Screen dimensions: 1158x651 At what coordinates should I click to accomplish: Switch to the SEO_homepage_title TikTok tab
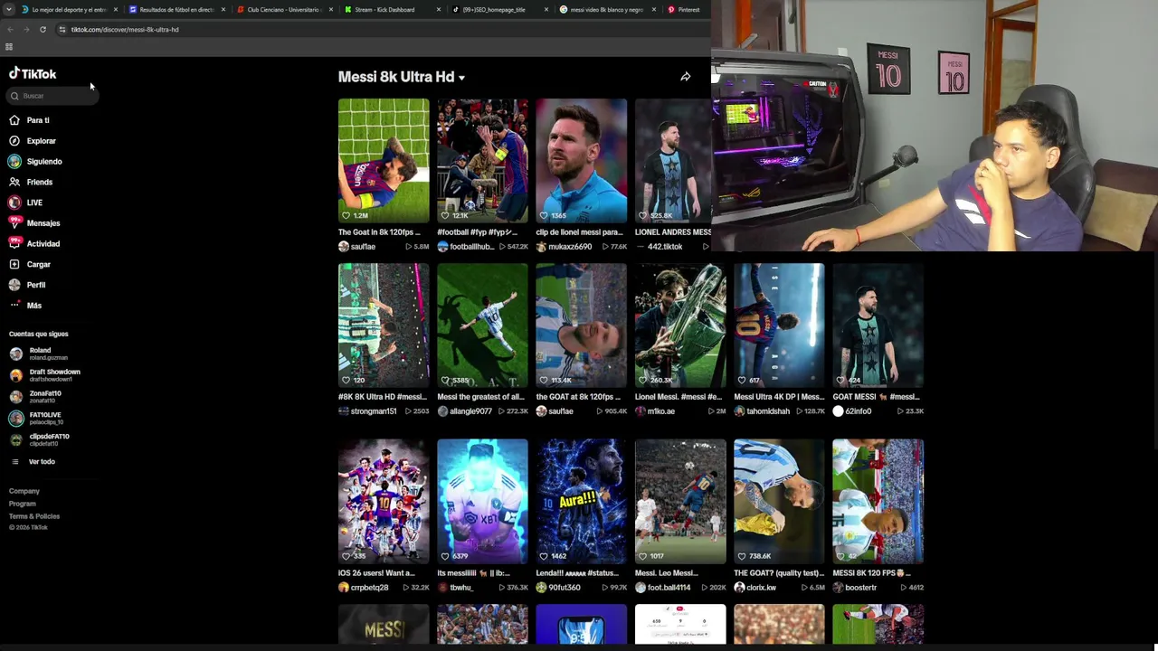499,10
